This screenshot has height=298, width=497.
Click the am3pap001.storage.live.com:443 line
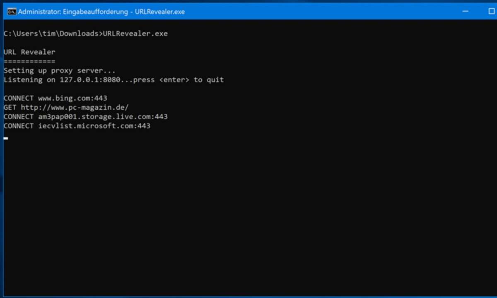[86, 117]
